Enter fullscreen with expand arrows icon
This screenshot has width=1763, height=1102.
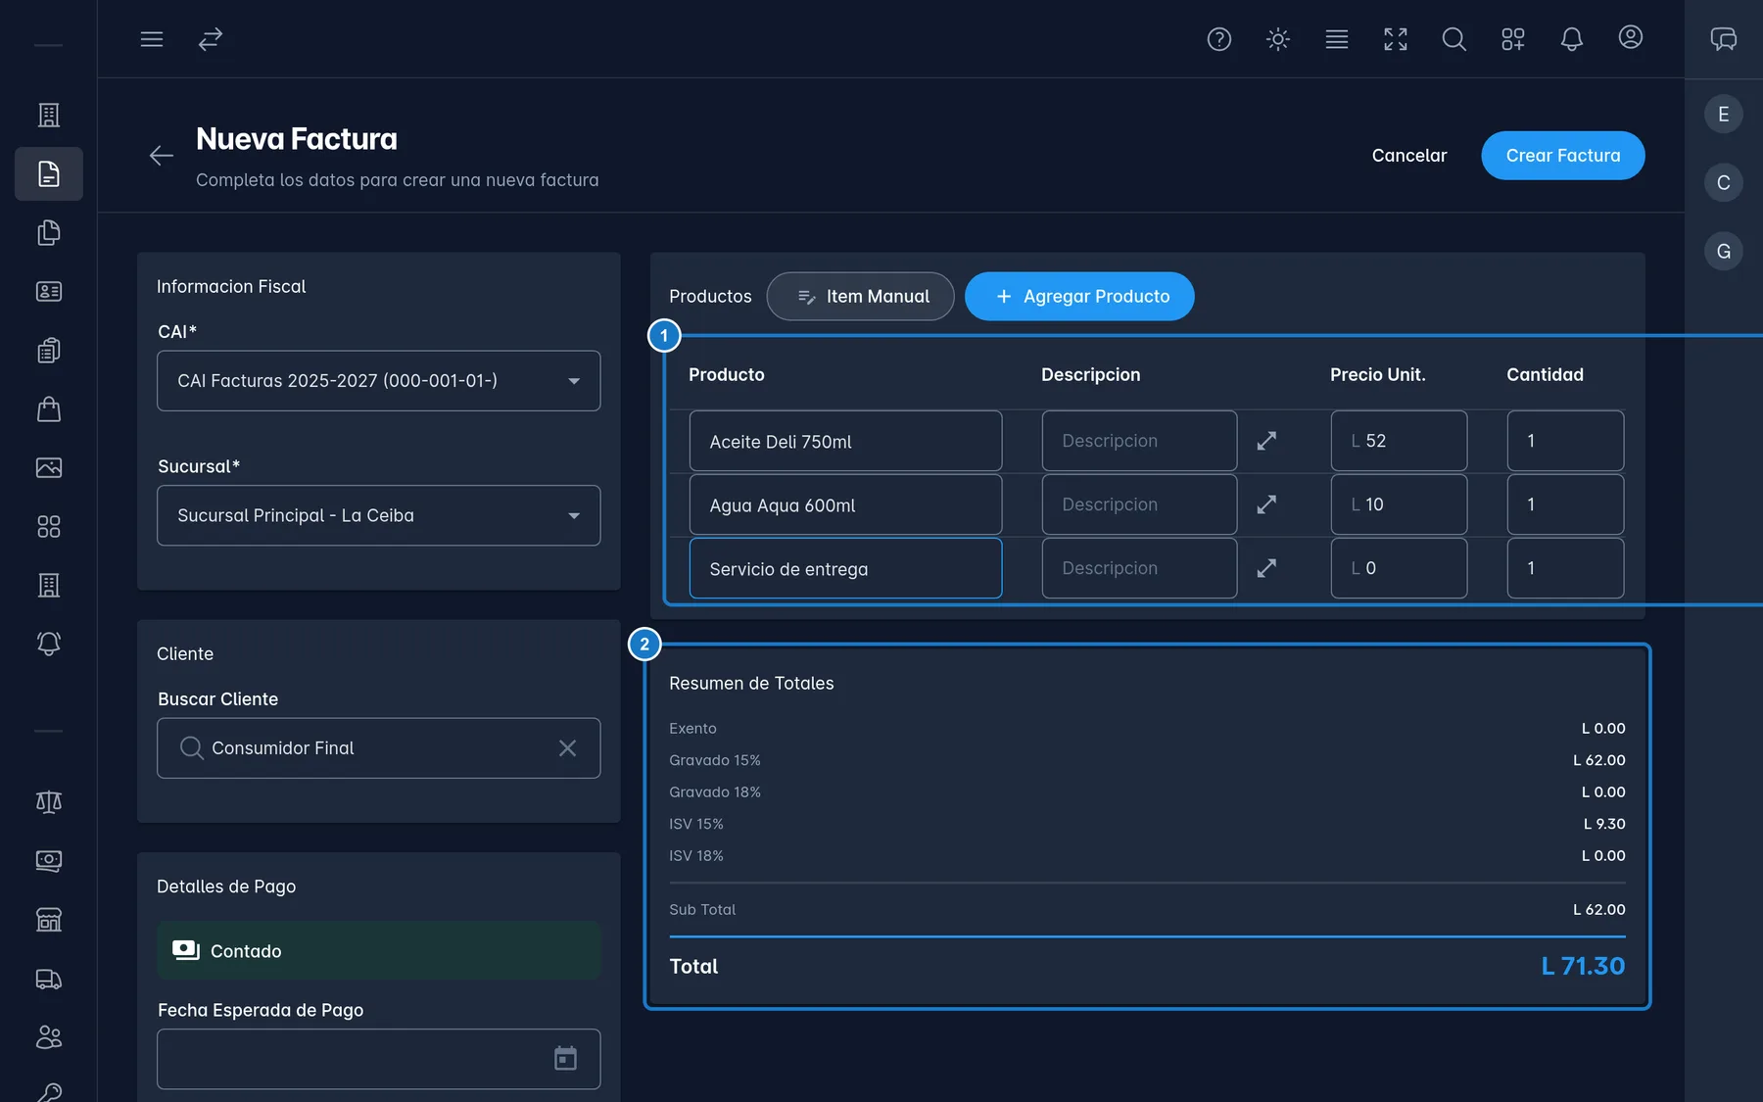tap(1396, 39)
